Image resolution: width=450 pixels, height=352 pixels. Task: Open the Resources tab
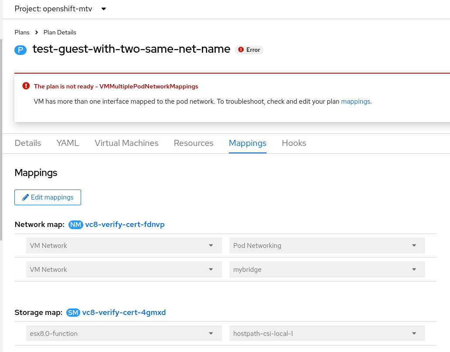[194, 143]
